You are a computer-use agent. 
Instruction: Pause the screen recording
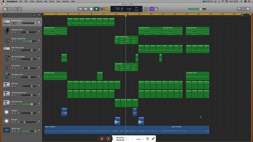point(108,138)
